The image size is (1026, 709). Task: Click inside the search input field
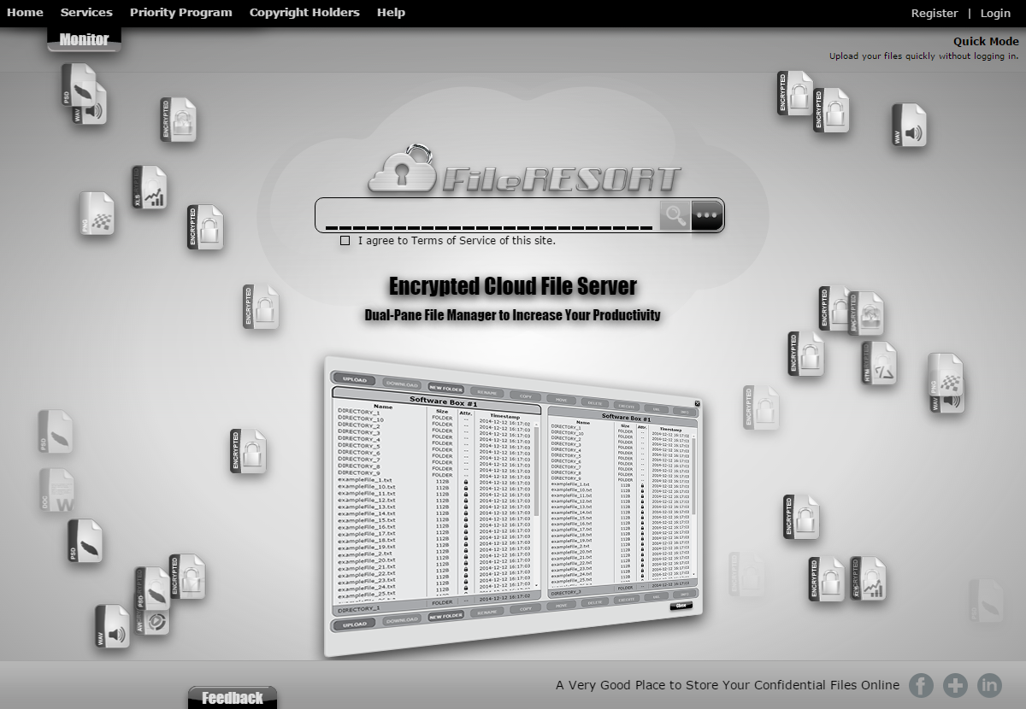coord(487,215)
